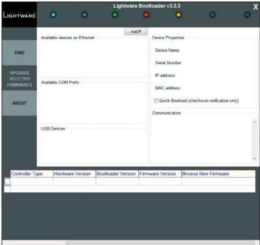Click the yellow indicator circle in header
This screenshot has width=260, height=245.
pyautogui.click(x=178, y=15)
